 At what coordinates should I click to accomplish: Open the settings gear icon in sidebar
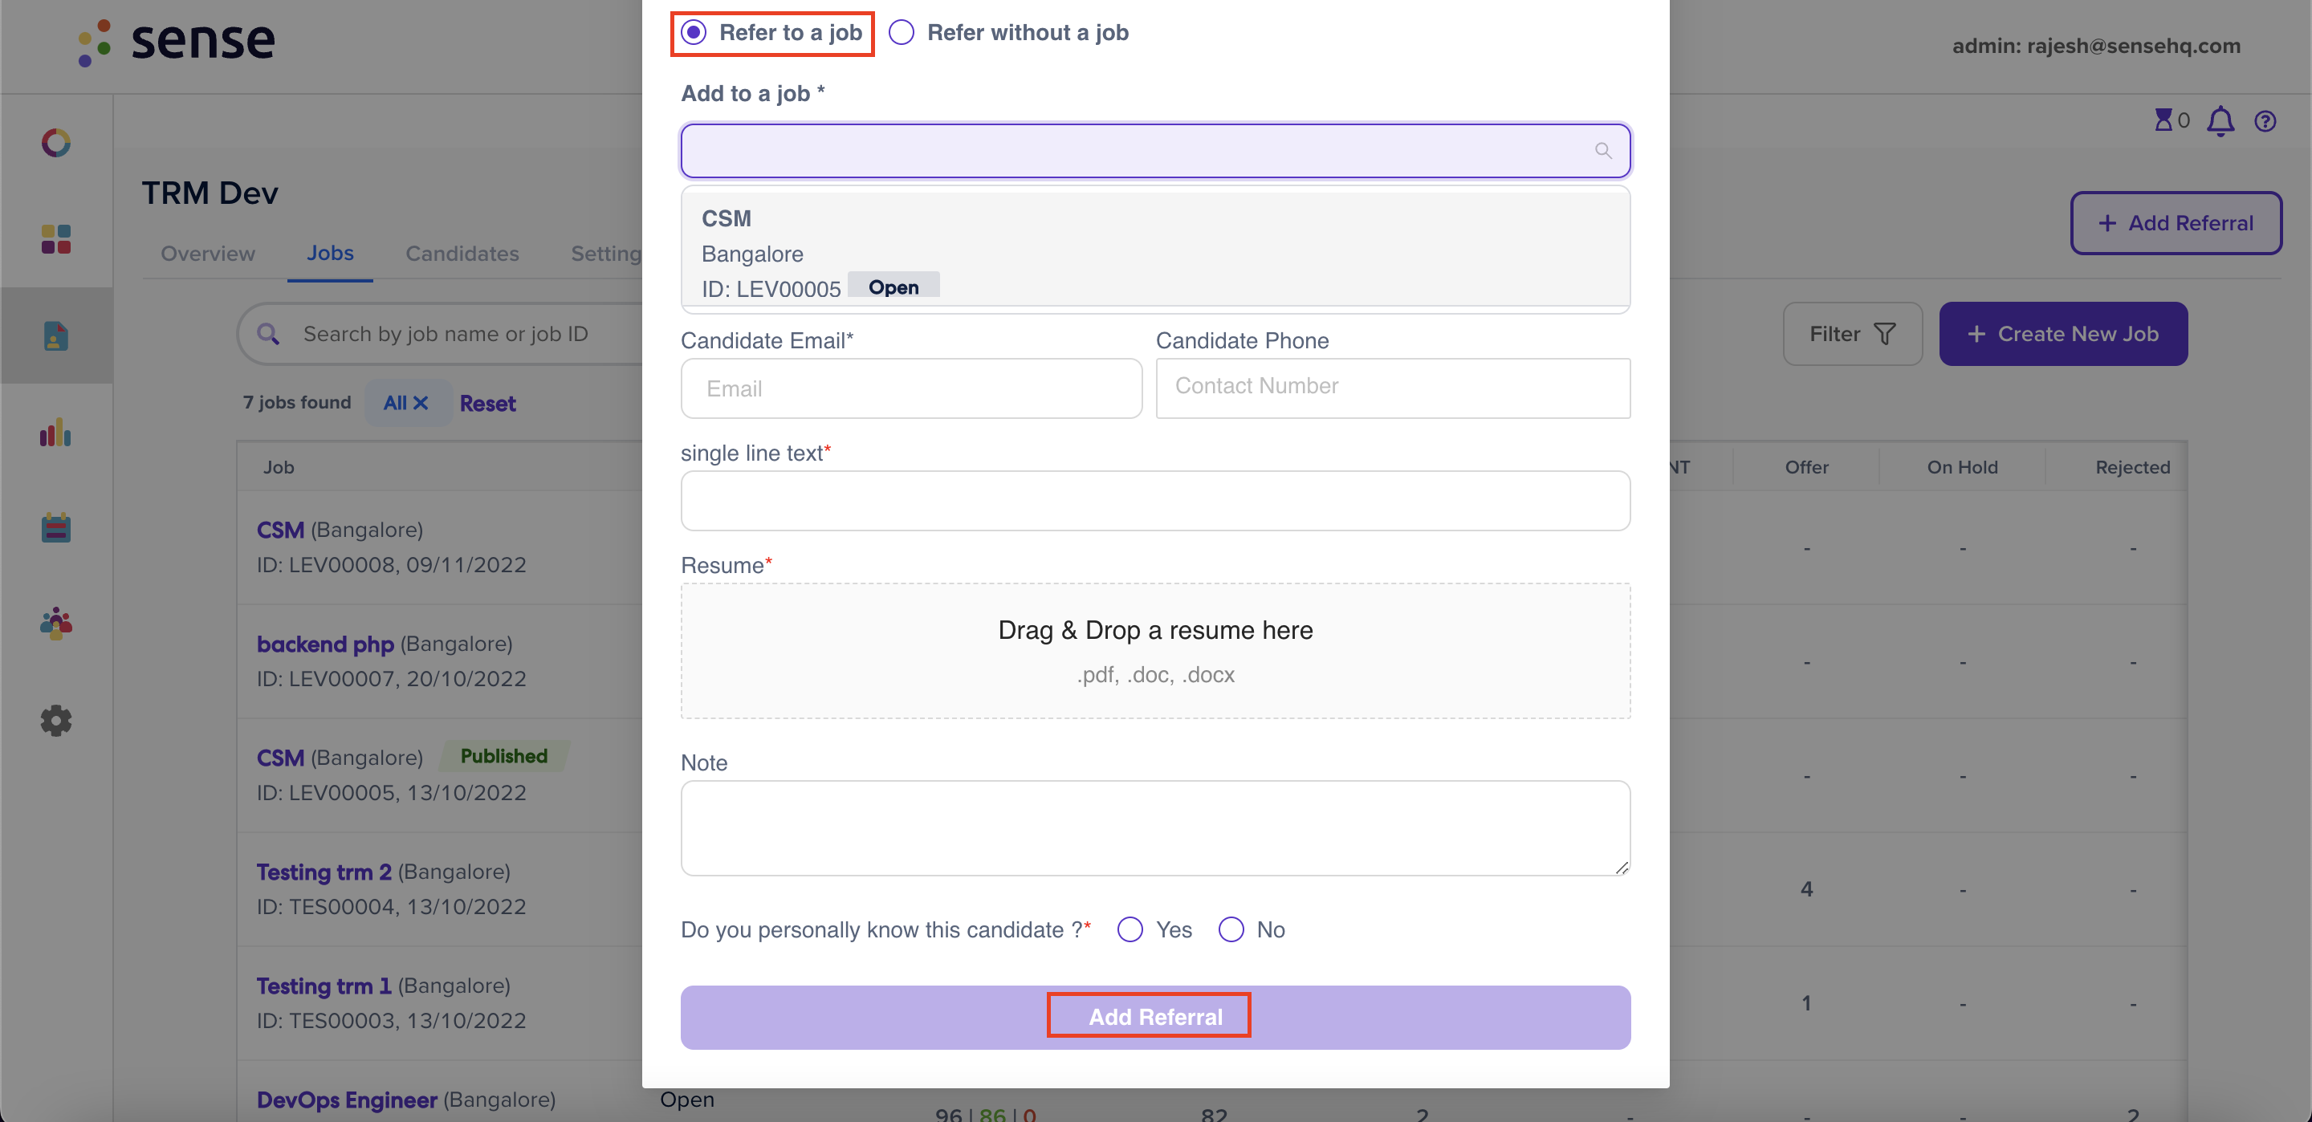(x=55, y=721)
